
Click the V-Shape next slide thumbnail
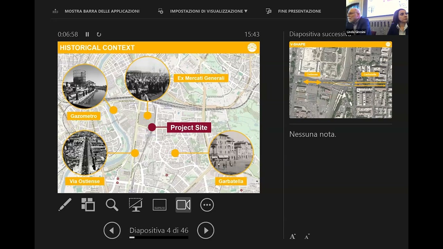(x=341, y=80)
